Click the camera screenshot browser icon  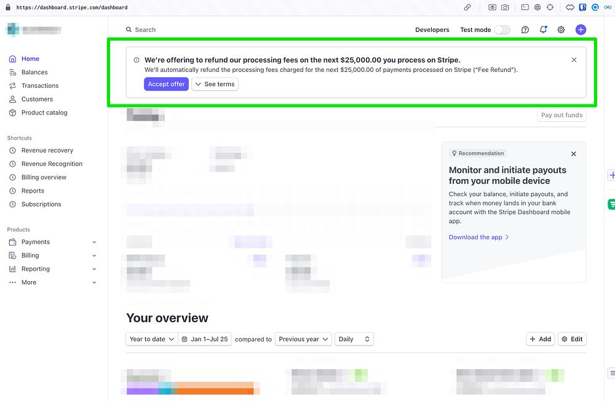(x=505, y=7)
